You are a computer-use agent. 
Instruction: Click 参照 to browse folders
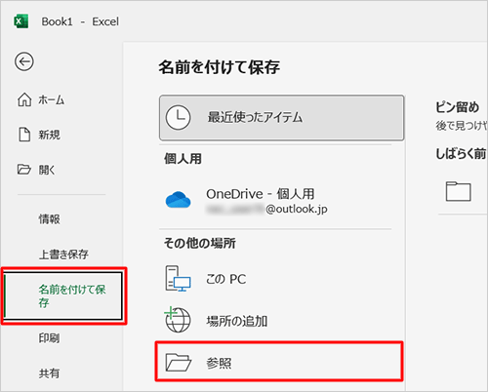(279, 362)
